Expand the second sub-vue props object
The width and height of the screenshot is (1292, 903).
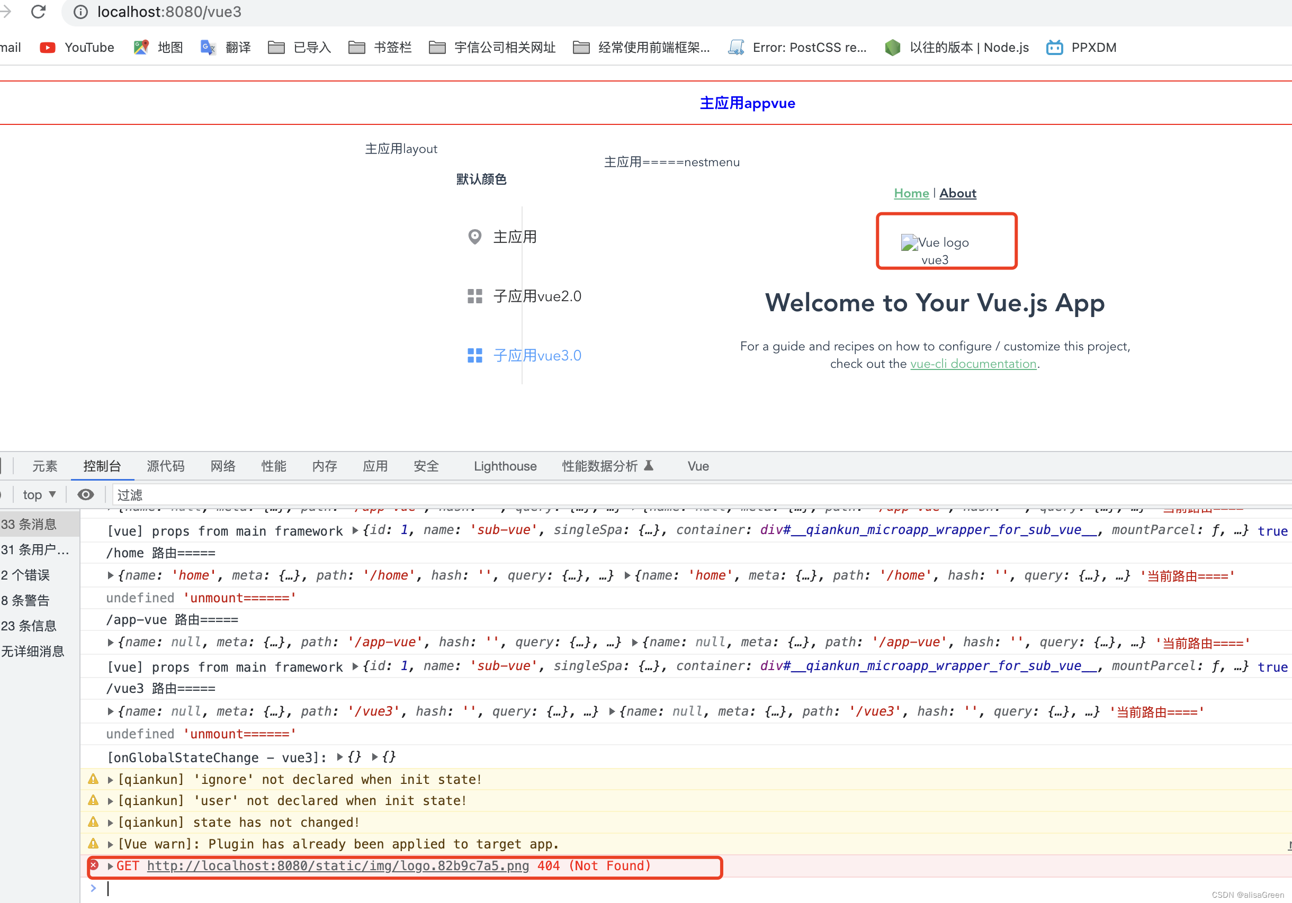[x=356, y=667]
